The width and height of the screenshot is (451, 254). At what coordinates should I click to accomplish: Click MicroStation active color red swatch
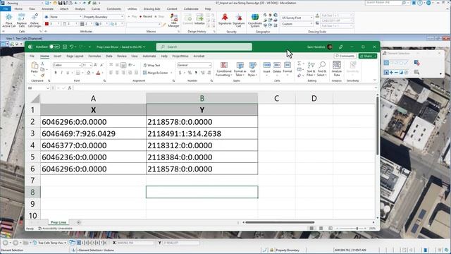[47, 24]
